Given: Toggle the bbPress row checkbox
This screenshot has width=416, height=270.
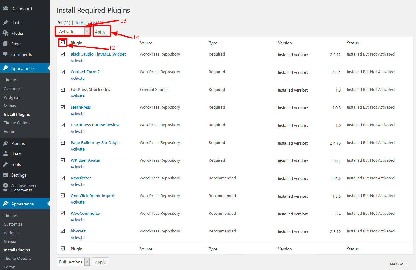Looking at the screenshot, I should pos(63,231).
